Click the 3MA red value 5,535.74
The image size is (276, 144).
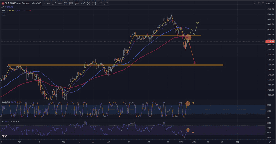click(x=27, y=10)
